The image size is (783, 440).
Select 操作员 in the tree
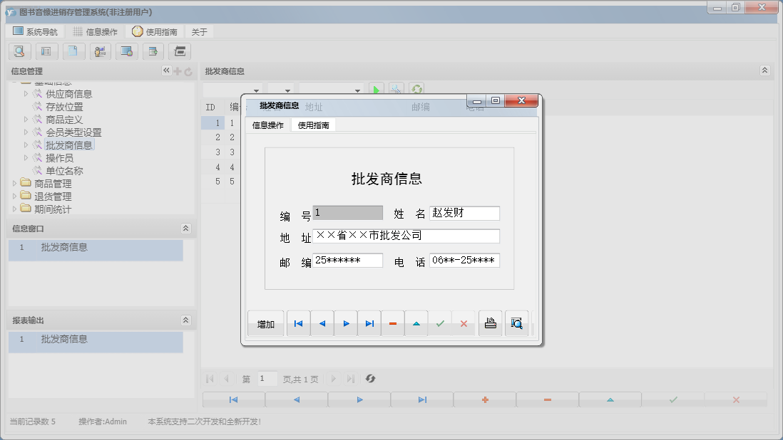click(x=59, y=158)
